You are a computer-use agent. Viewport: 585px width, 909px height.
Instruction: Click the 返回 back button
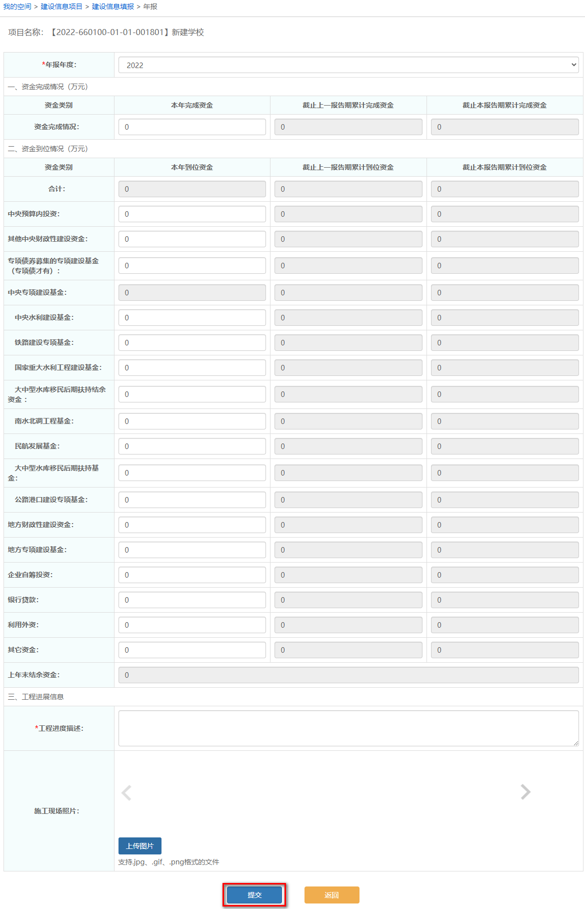point(331,895)
